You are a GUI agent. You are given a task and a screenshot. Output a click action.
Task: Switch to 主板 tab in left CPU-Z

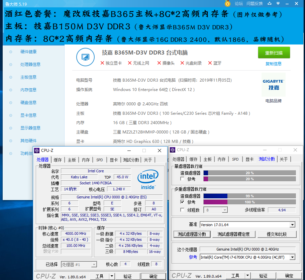pos(72,160)
